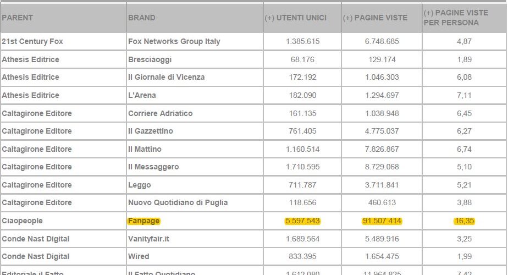Image resolution: width=508 pixels, height=275 pixels.
Task: Click the Fox Networks Group Italy brand
Action: point(174,41)
